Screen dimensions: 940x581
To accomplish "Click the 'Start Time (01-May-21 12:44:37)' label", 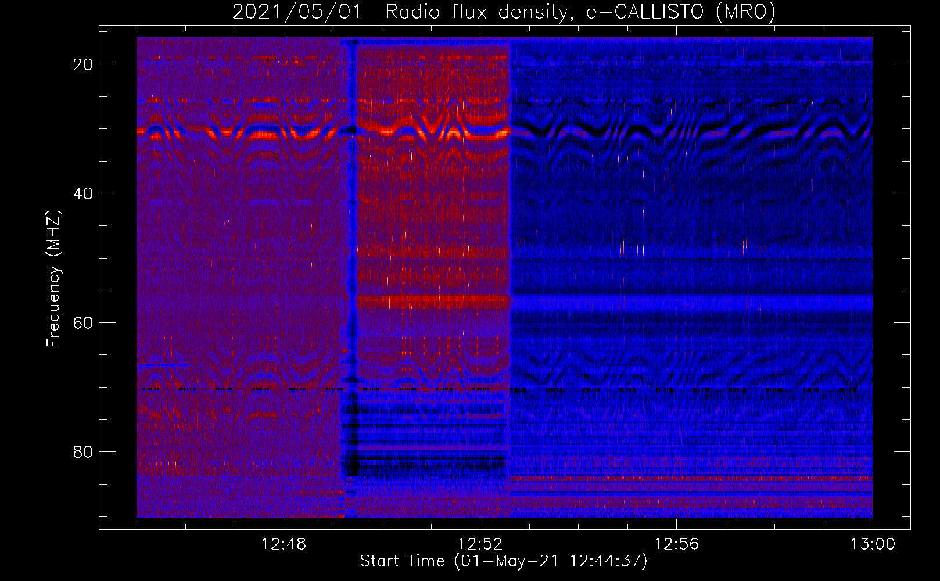I will click(x=504, y=561).
